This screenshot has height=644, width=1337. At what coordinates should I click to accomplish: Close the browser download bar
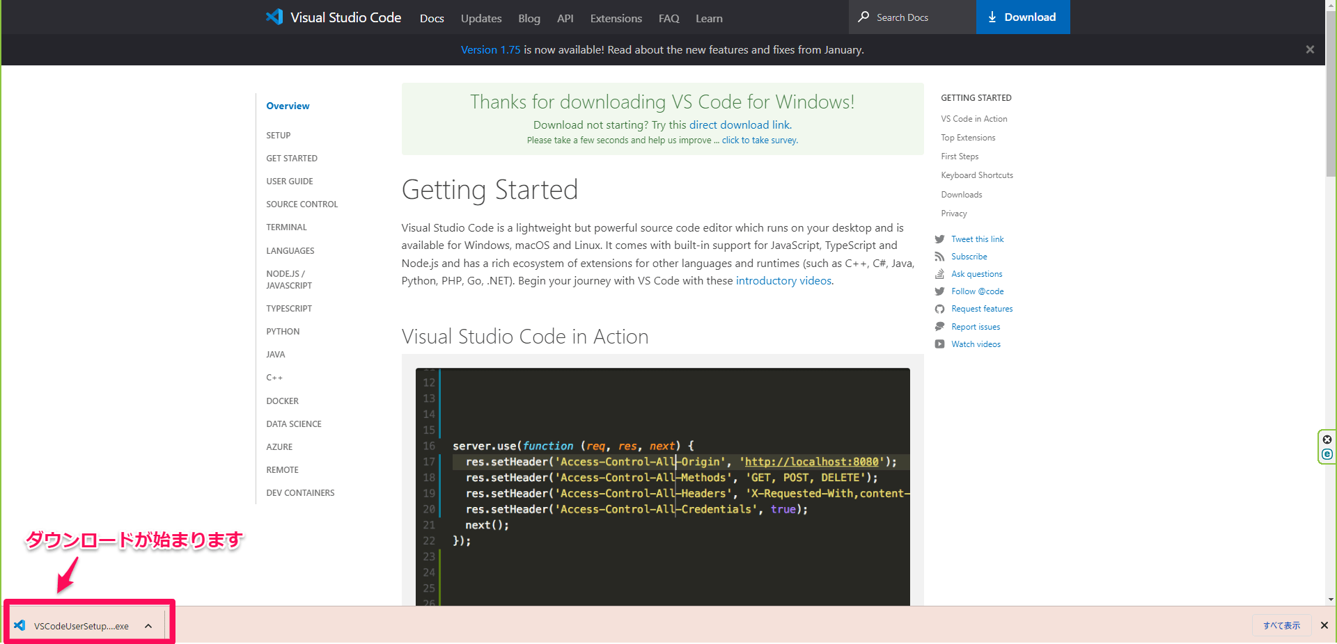1324,625
